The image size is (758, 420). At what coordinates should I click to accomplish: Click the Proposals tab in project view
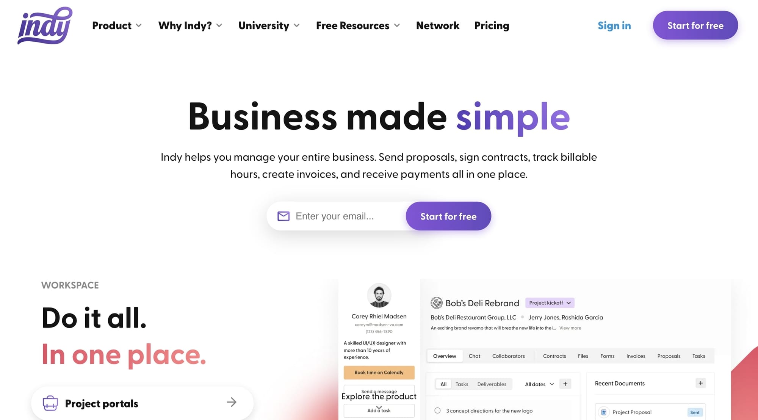pyautogui.click(x=669, y=356)
